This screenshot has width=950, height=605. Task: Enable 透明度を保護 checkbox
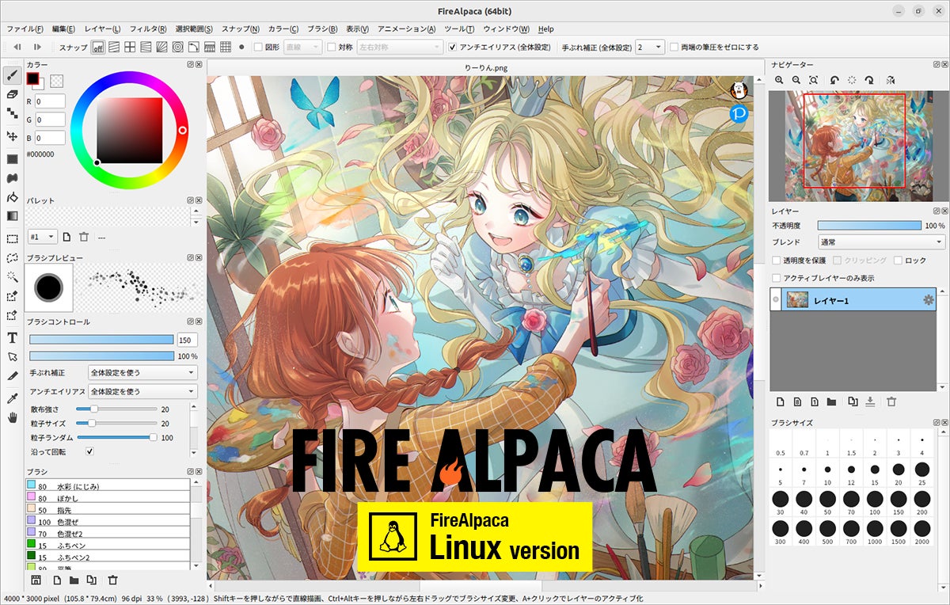(x=777, y=260)
